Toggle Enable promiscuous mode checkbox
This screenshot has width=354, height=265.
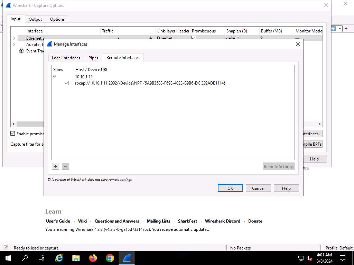(13, 134)
